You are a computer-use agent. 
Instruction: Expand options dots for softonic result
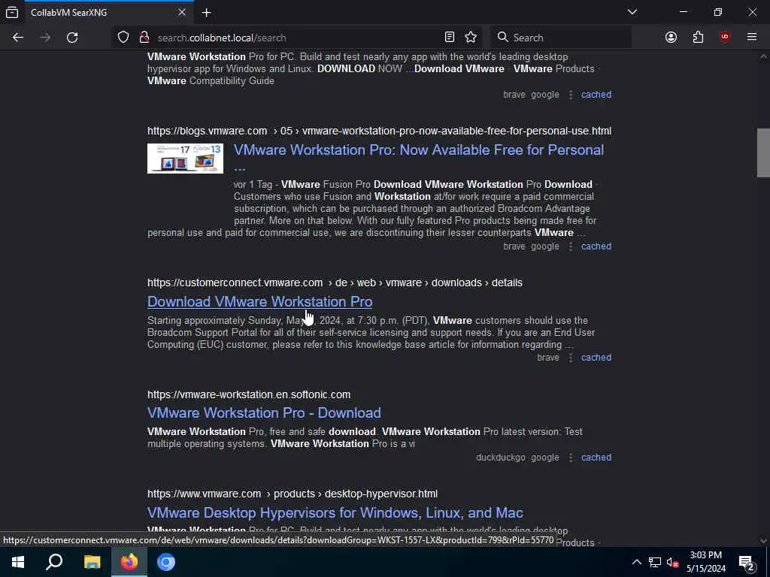(x=571, y=458)
